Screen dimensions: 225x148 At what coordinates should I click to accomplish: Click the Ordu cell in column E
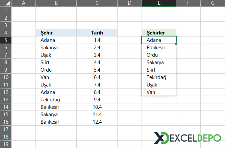coord(159,55)
